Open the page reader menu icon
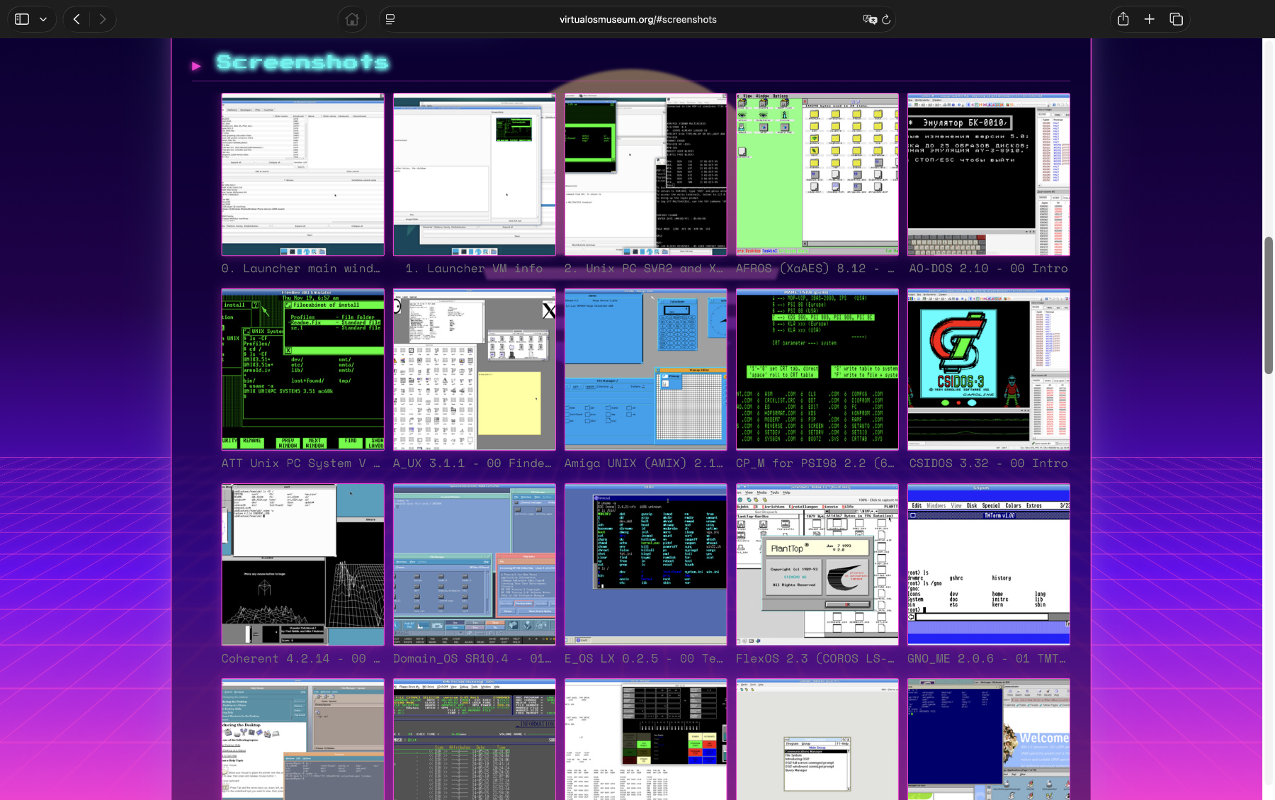The image size is (1275, 800). pos(390,19)
